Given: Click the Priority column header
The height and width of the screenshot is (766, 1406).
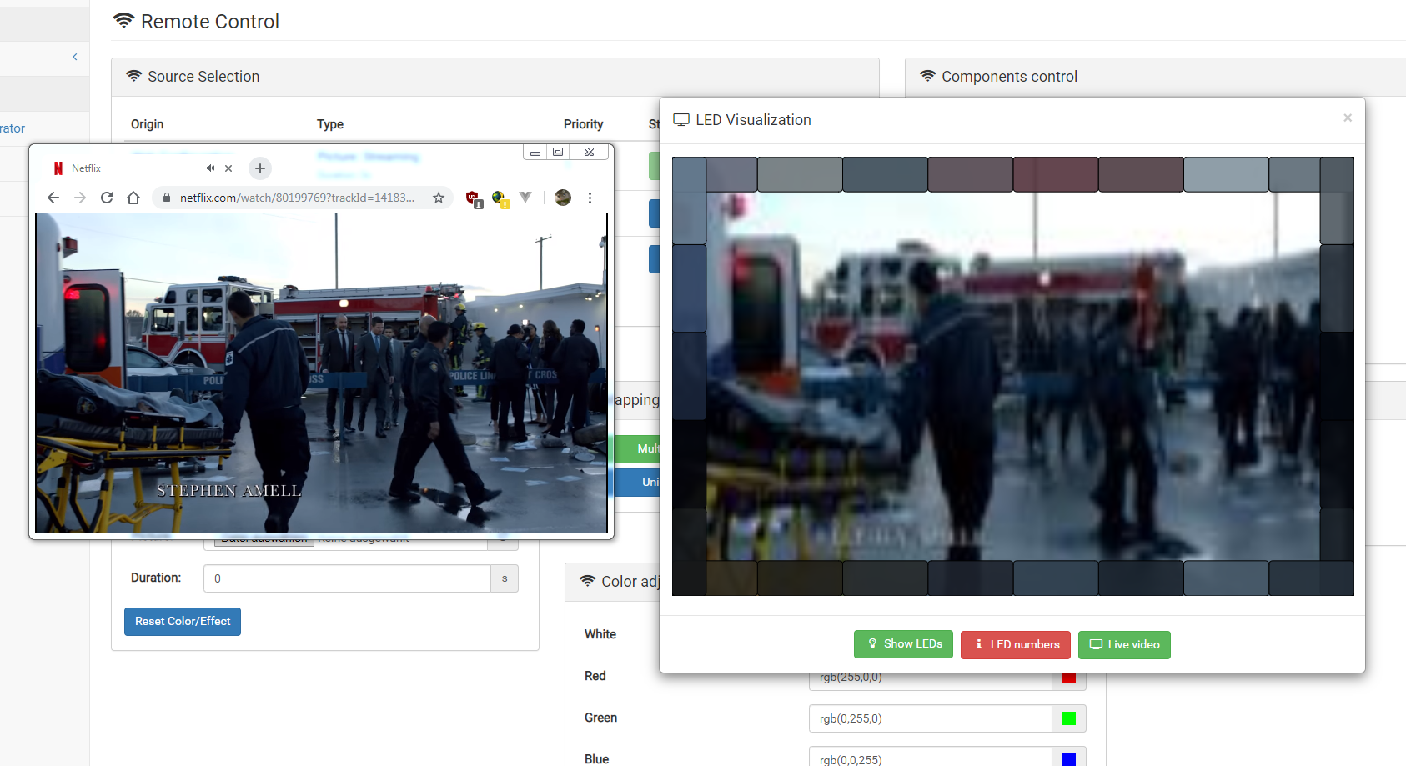Looking at the screenshot, I should [x=583, y=124].
